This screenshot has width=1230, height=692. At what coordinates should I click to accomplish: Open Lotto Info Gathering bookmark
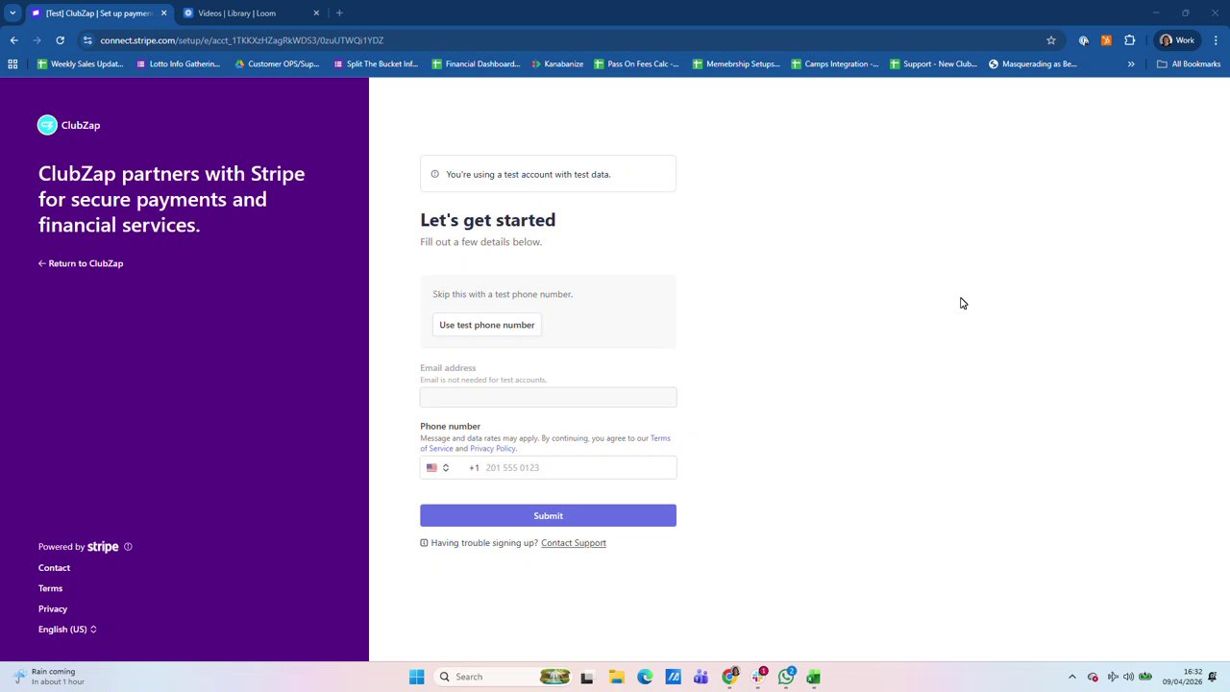tap(178, 64)
